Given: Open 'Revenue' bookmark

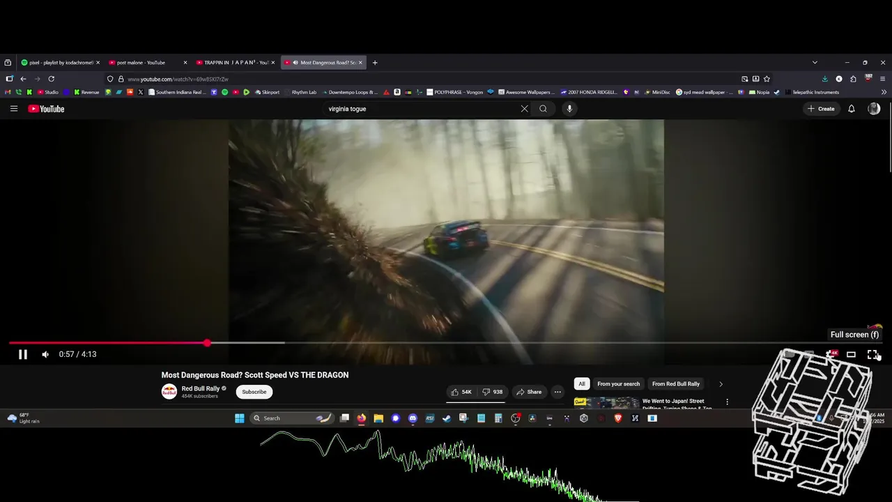Looking at the screenshot, I should tap(86, 92).
